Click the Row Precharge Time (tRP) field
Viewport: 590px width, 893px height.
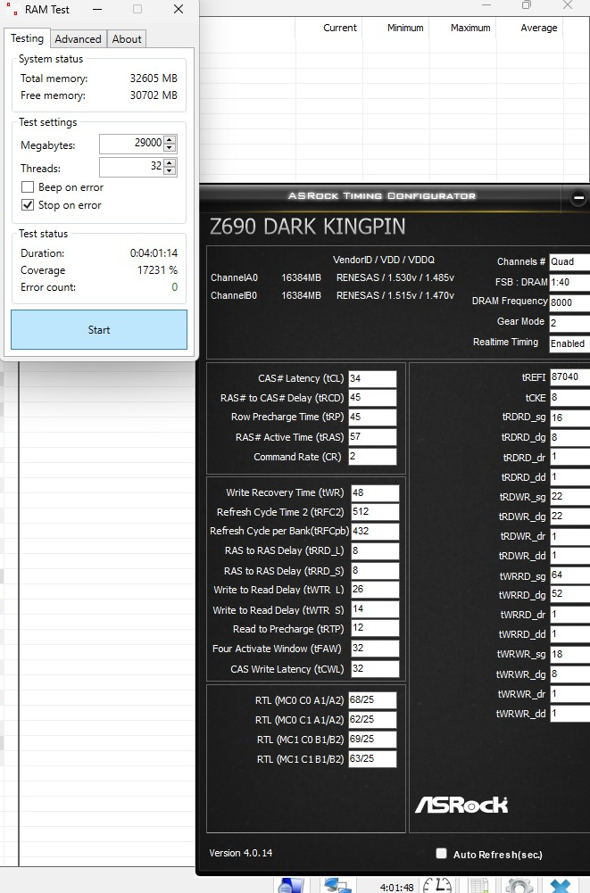point(372,417)
